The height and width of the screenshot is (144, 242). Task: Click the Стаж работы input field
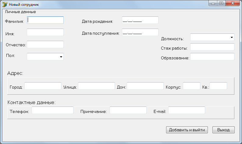[212, 47]
